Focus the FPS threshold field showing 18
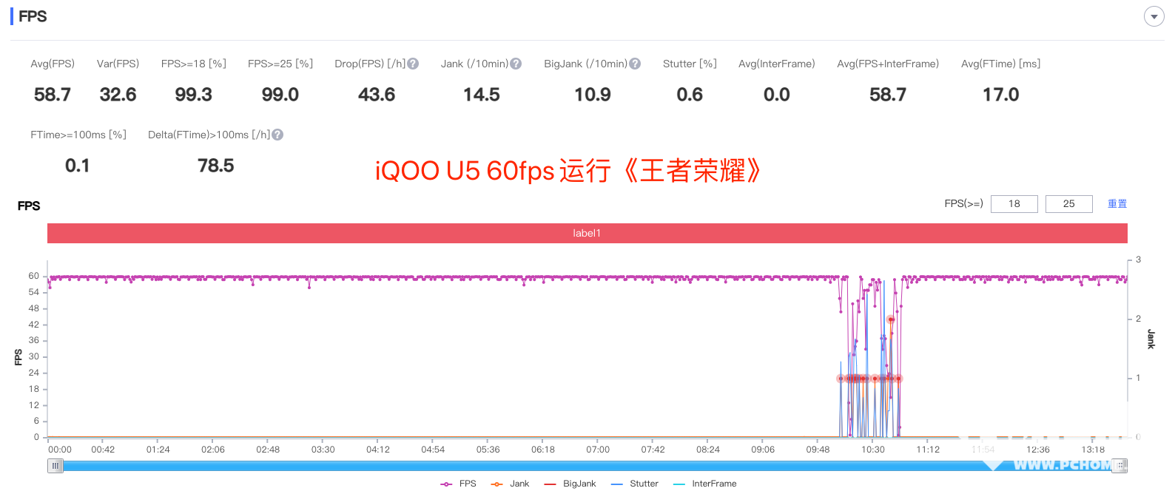 [1014, 203]
